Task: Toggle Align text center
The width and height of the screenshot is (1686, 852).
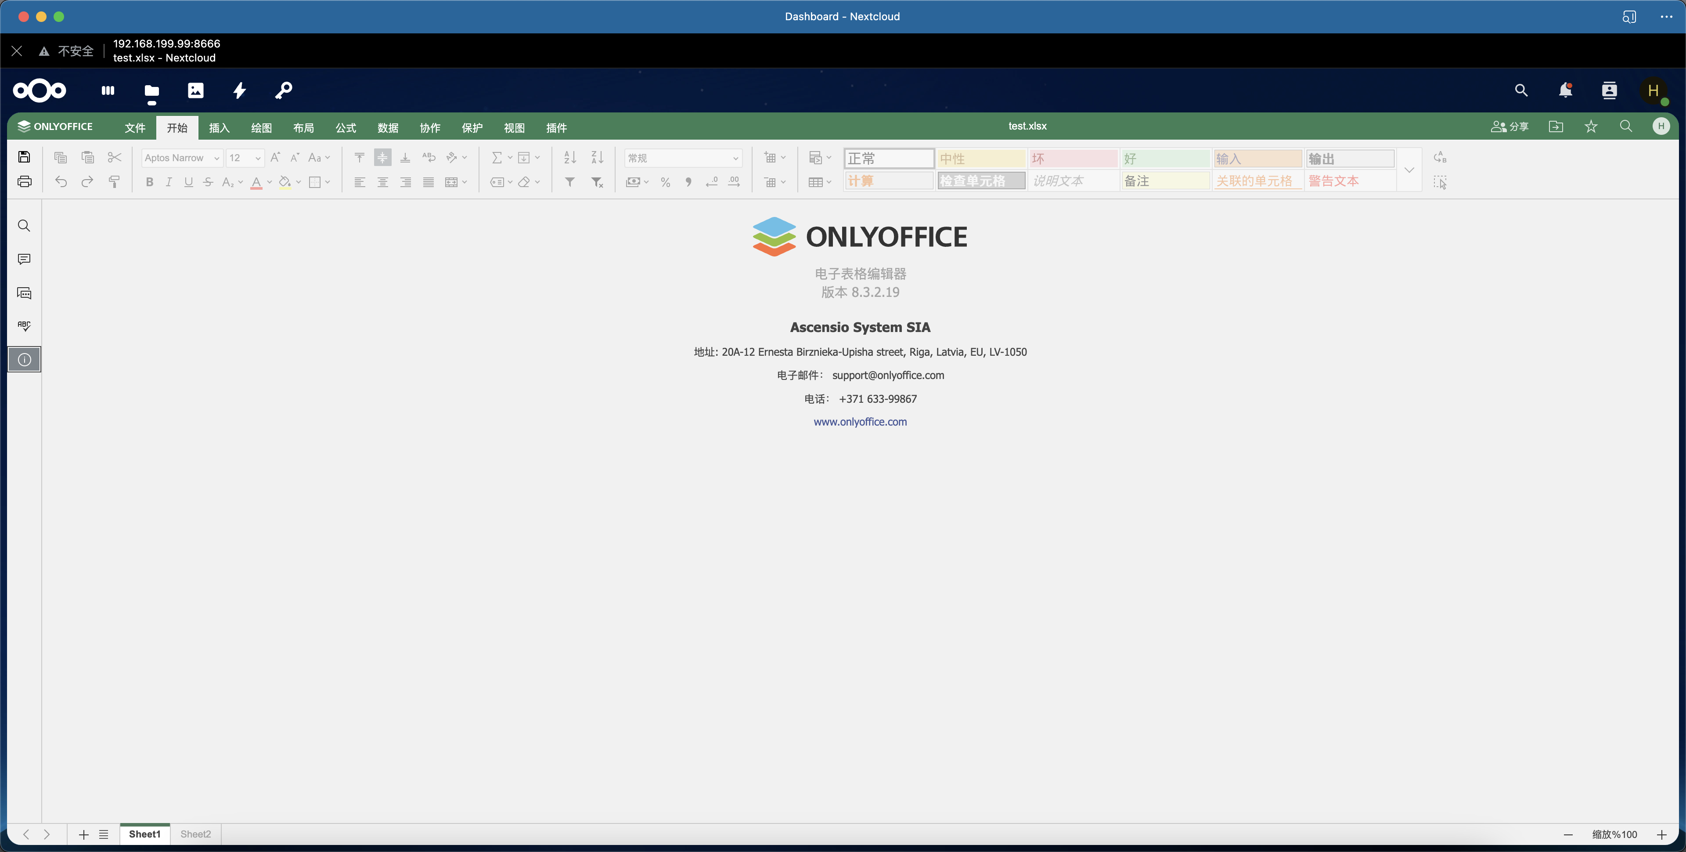Action: [383, 182]
